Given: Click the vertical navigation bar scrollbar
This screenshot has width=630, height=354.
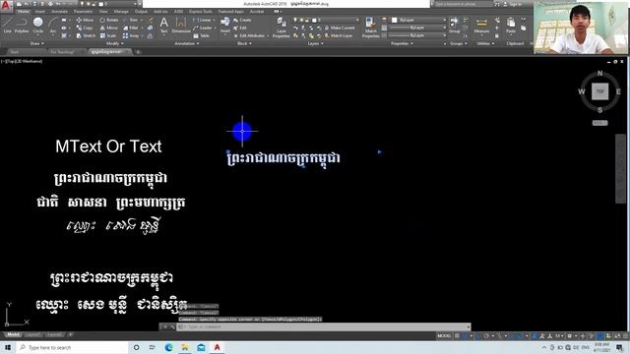Looking at the screenshot, I should 620,168.
